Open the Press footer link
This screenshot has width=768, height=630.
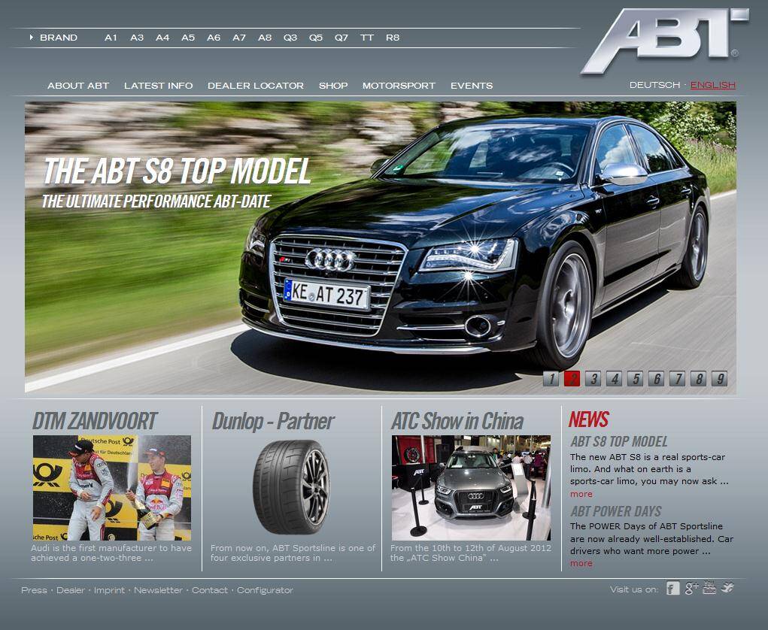(35, 590)
